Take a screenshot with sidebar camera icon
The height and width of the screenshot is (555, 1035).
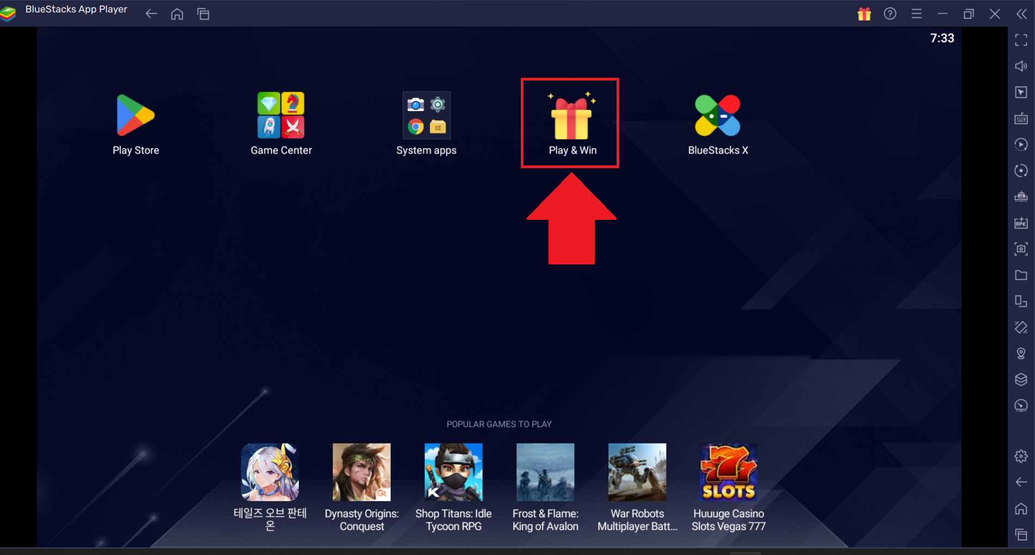pos(1021,249)
